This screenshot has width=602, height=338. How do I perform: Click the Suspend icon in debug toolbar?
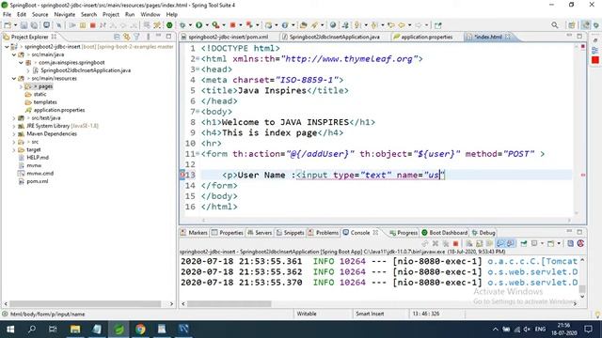(x=83, y=25)
